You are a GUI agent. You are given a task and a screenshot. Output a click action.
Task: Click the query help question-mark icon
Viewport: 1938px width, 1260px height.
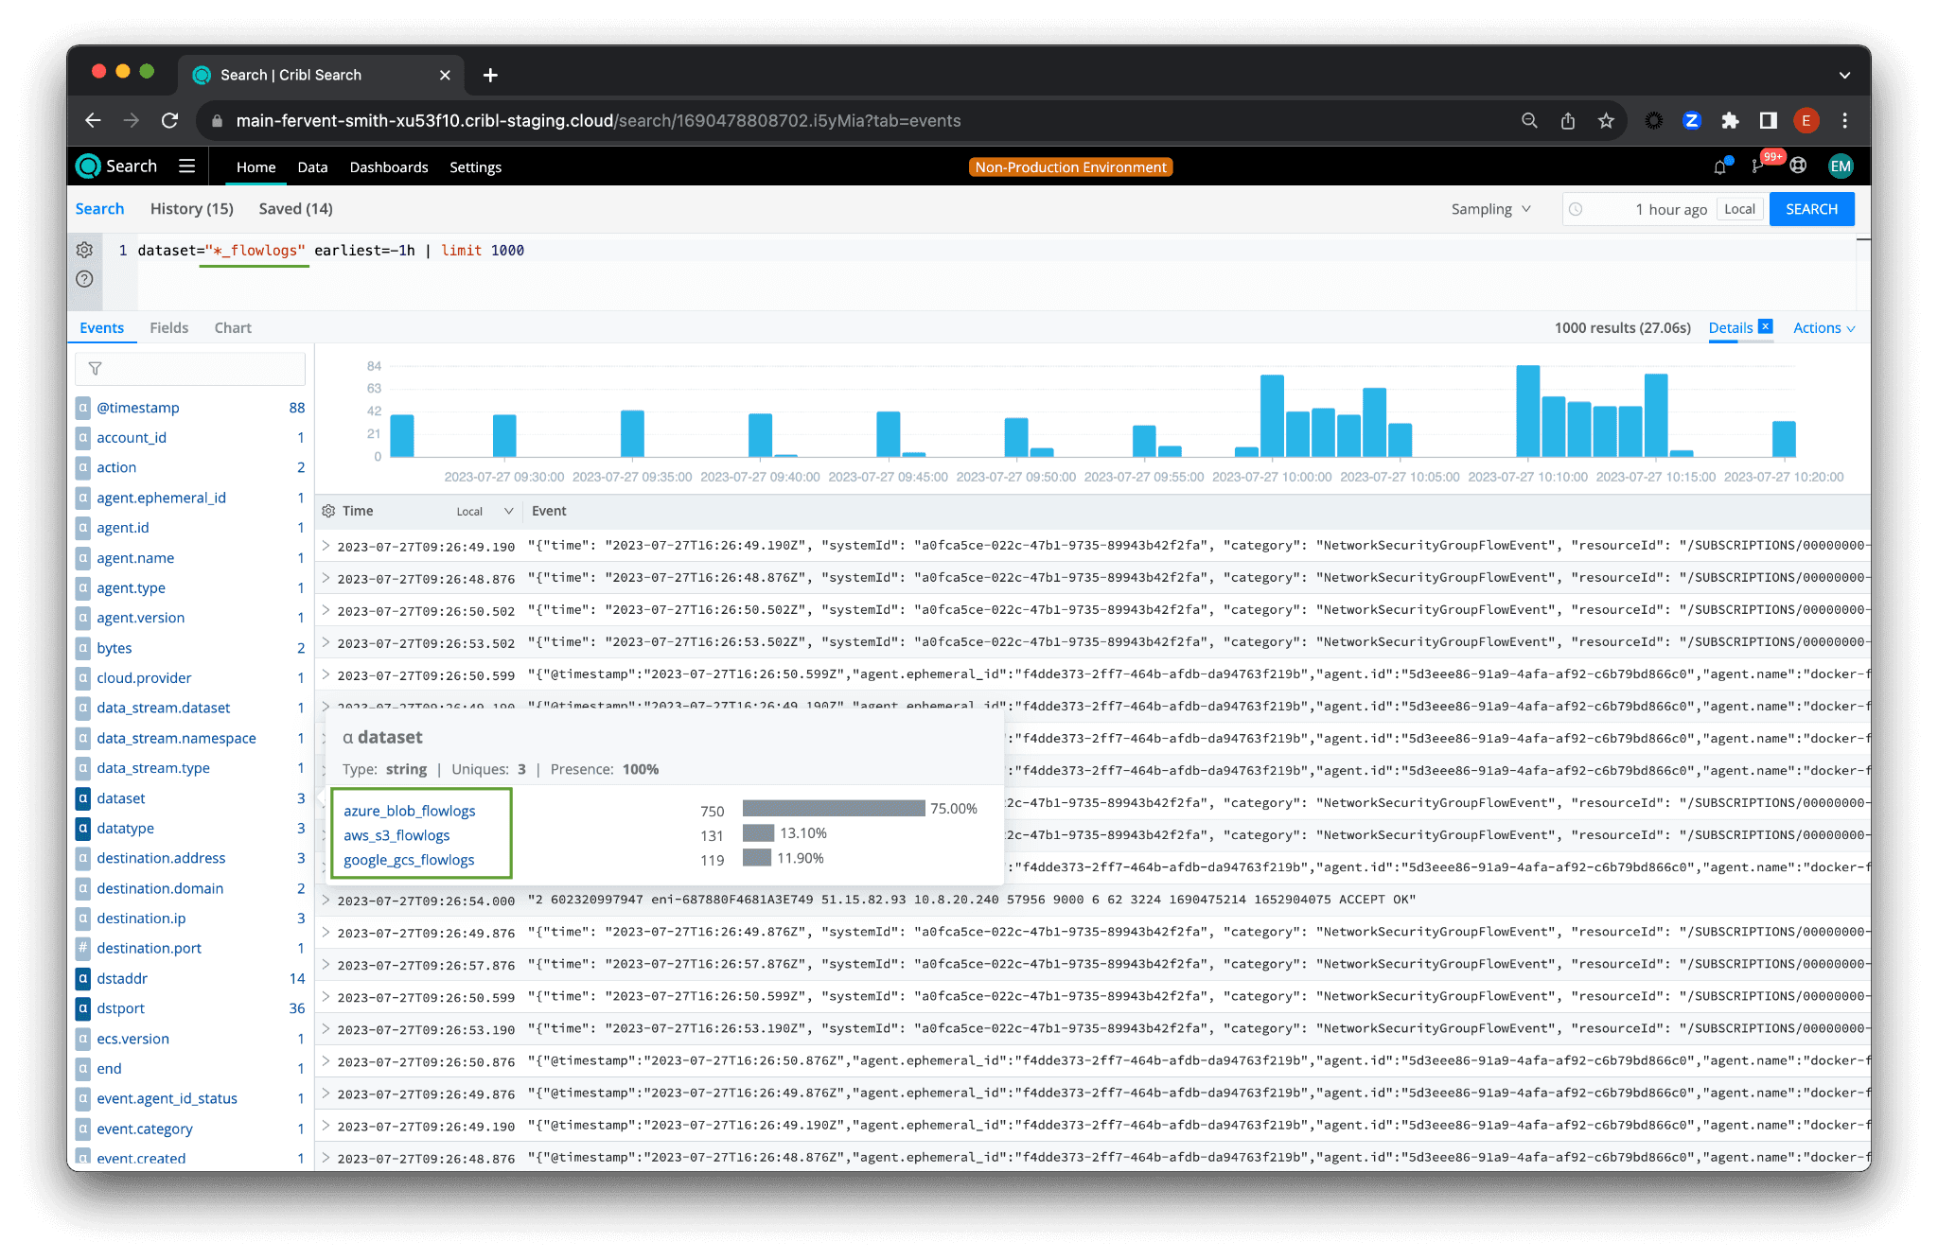pyautogui.click(x=84, y=279)
